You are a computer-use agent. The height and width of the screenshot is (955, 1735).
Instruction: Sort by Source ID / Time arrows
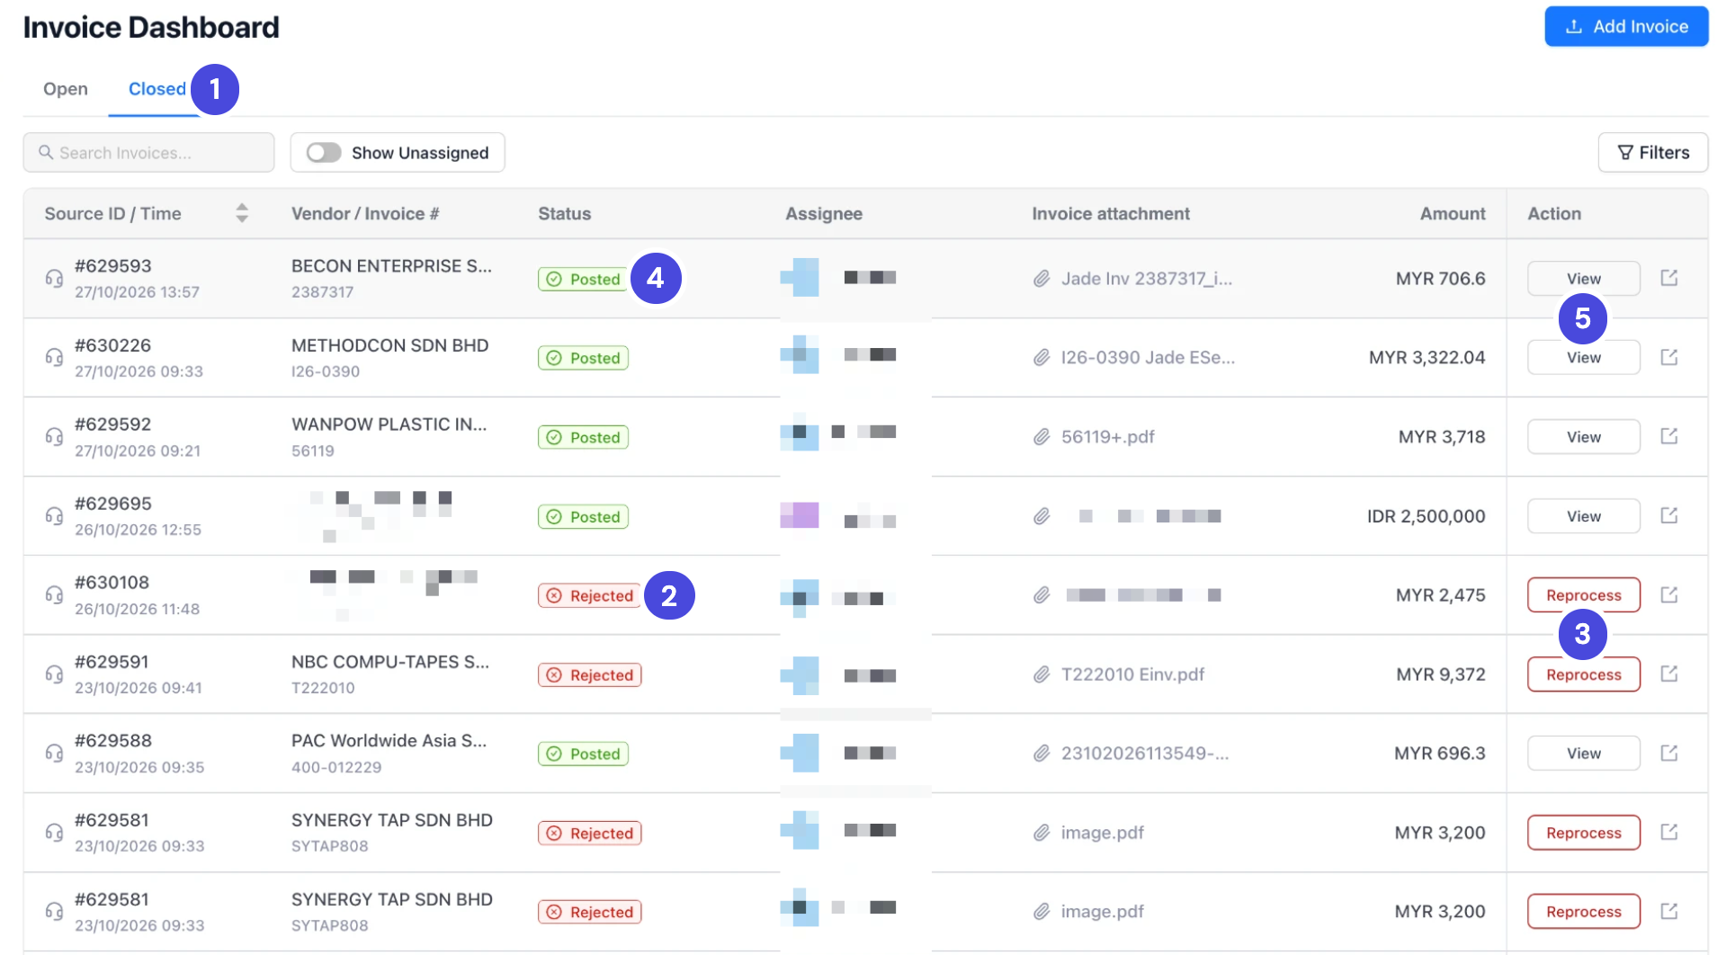coord(242,213)
